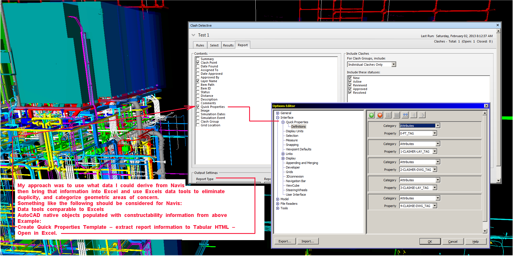Click the red Remove element icon
Image resolution: width=513 pixels, height=256 pixels.
pyautogui.click(x=380, y=115)
